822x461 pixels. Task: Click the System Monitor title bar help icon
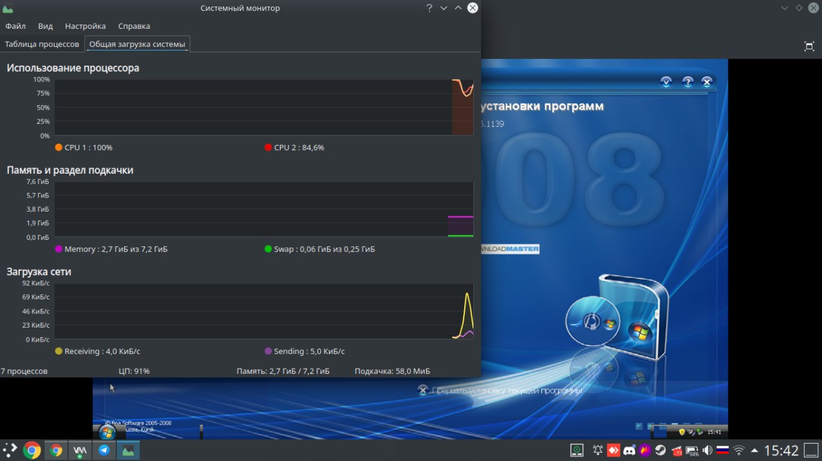429,8
